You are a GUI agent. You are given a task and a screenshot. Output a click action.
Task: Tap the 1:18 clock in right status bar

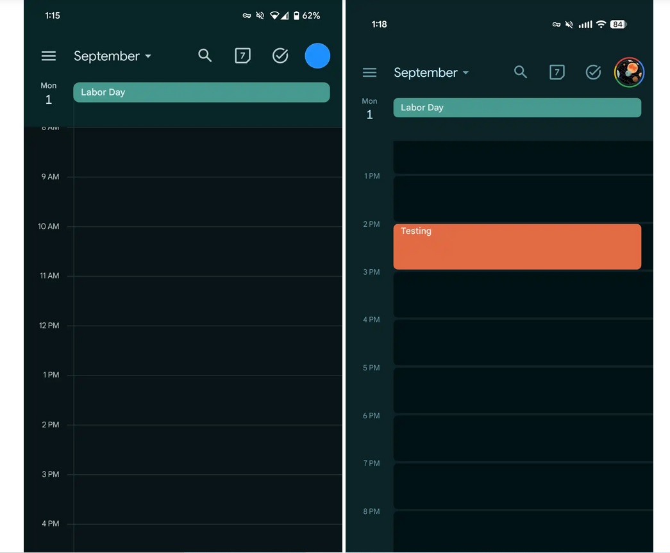click(379, 24)
